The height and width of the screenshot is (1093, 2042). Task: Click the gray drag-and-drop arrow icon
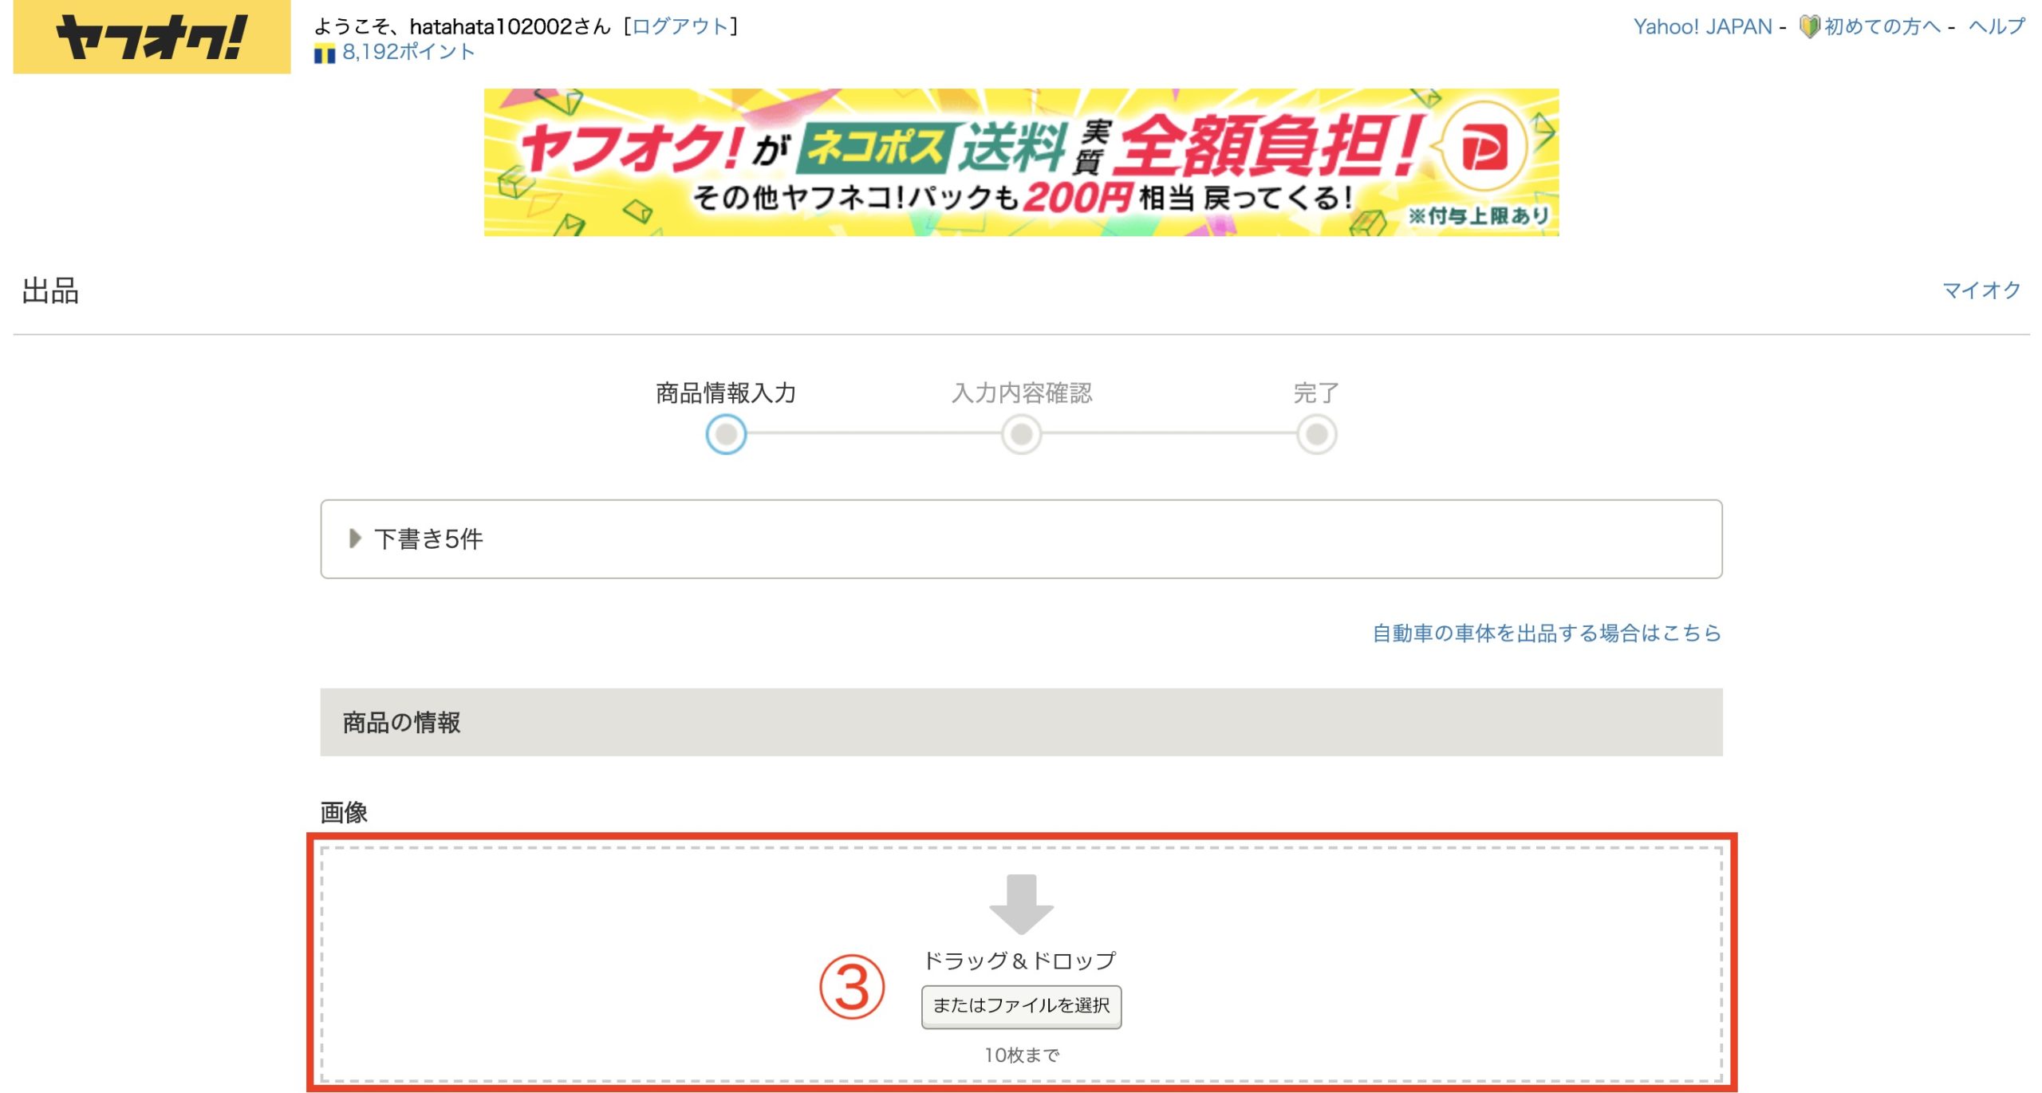coord(1021,904)
